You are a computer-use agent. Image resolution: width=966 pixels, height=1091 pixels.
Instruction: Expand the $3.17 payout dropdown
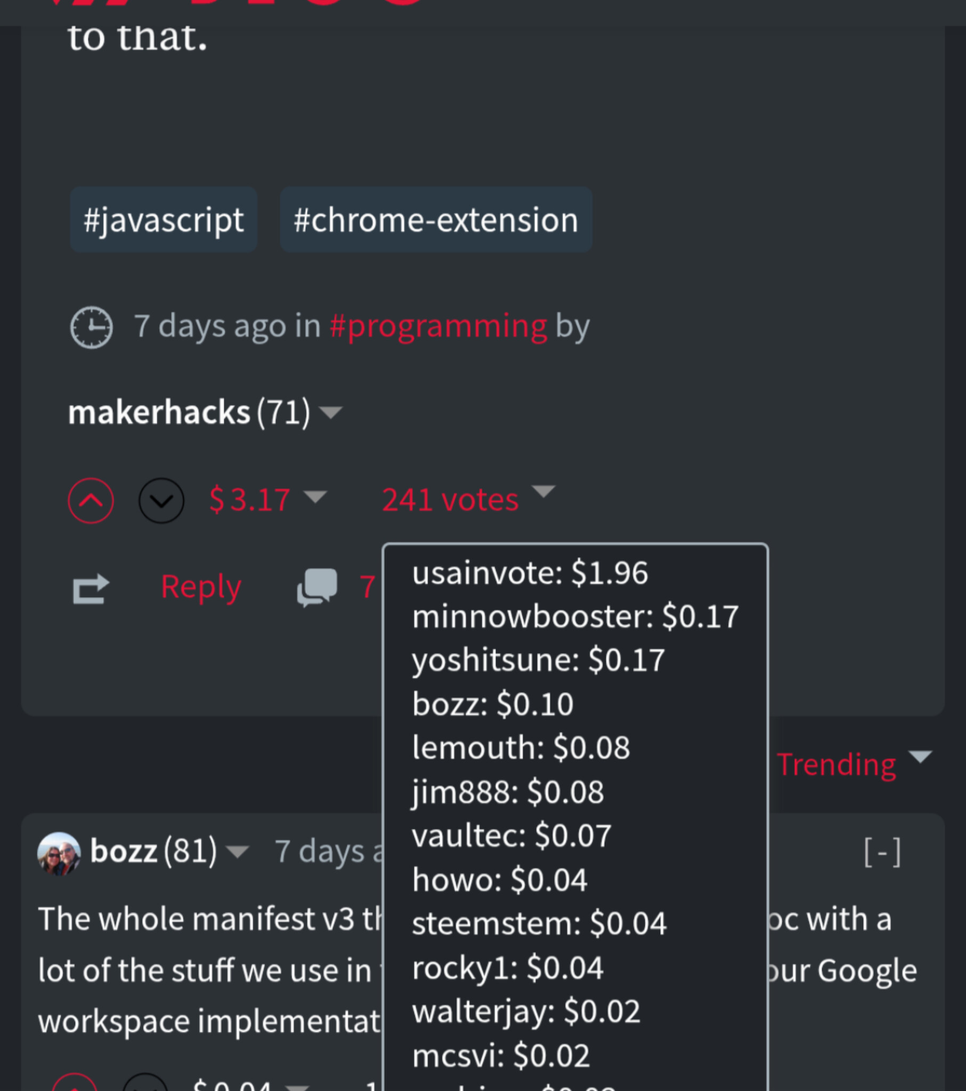315,497
